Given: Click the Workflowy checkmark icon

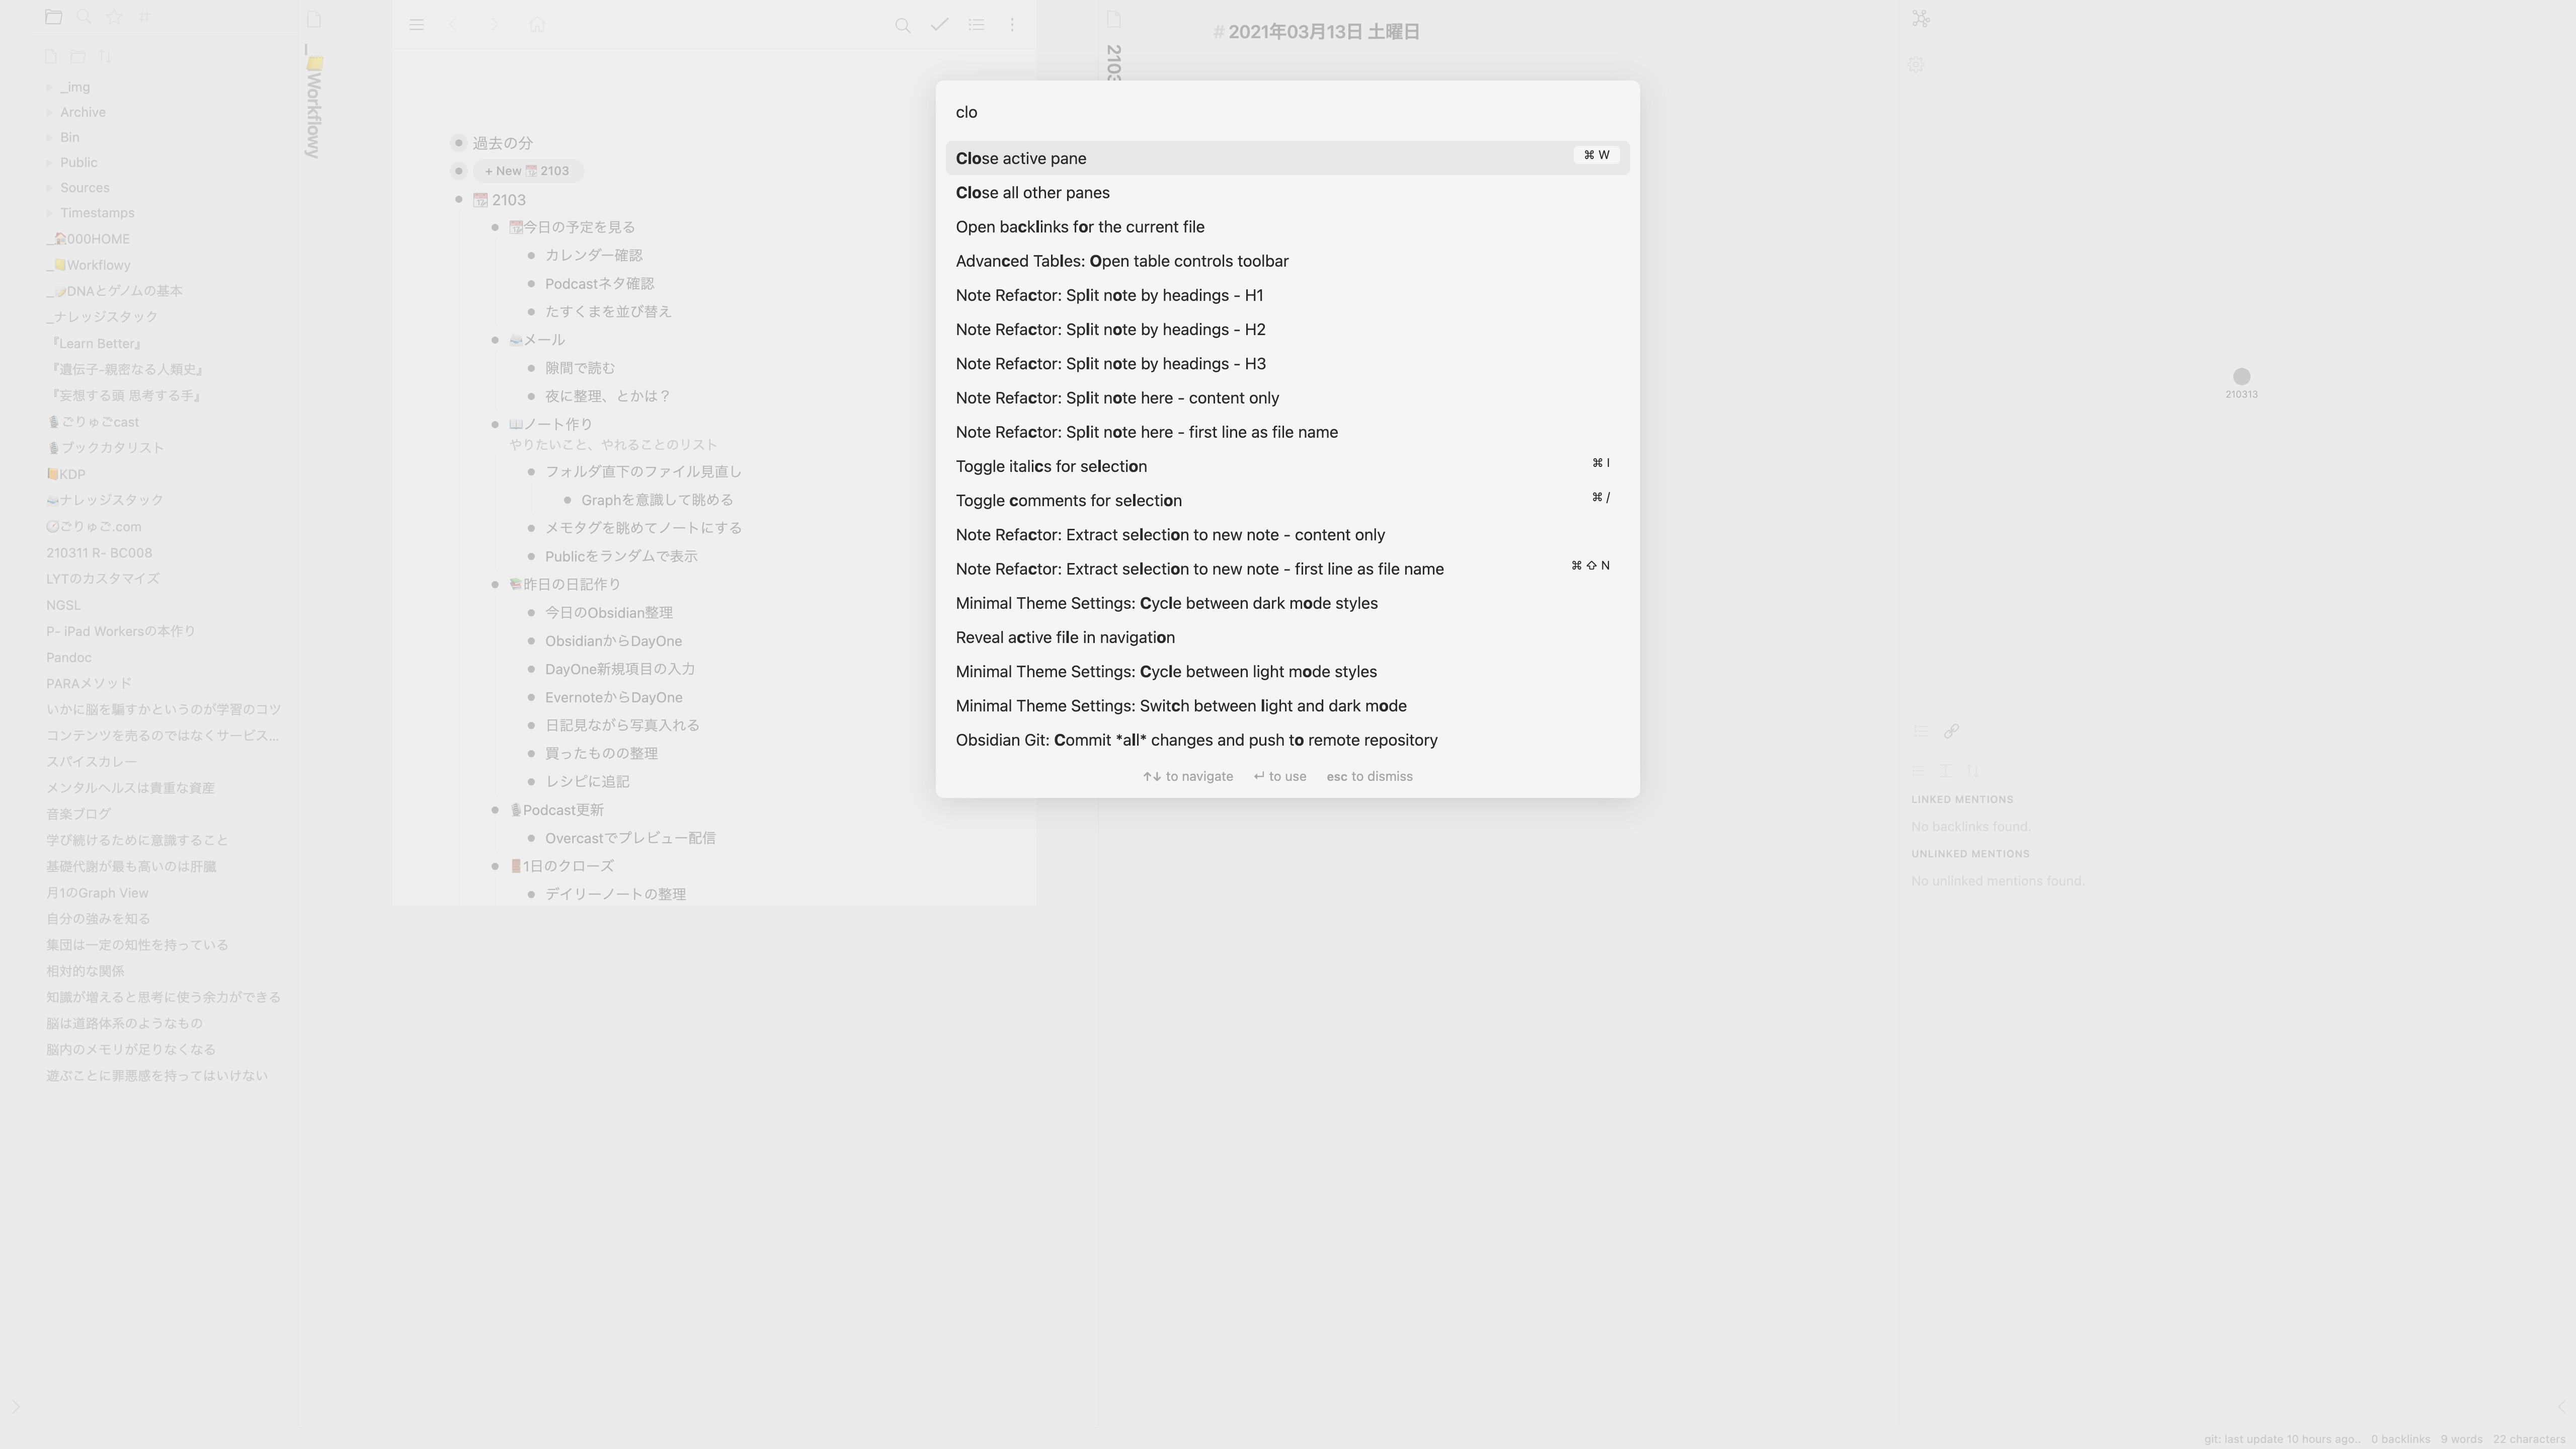Looking at the screenshot, I should (x=939, y=25).
